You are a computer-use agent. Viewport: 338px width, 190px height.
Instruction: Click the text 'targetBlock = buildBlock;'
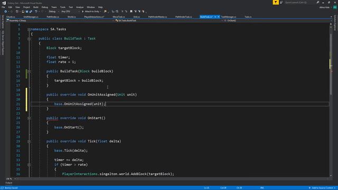(79, 81)
